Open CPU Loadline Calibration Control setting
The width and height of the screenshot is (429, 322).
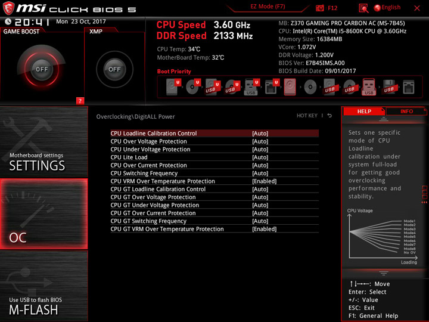[x=214, y=134]
